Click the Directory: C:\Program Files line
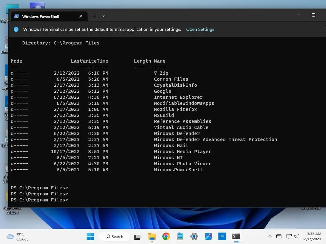This screenshot has width=326, height=244. click(x=61, y=43)
